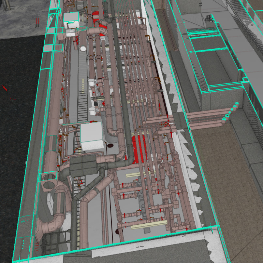The image size is (263, 263).
Task: Click the red marker pair at top-left exterior
Action: (x=37, y=22)
